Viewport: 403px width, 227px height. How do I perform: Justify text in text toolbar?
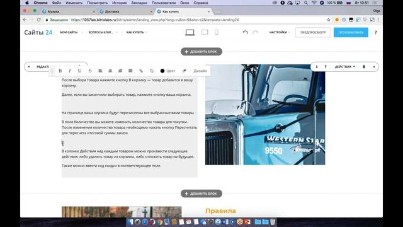130,71
